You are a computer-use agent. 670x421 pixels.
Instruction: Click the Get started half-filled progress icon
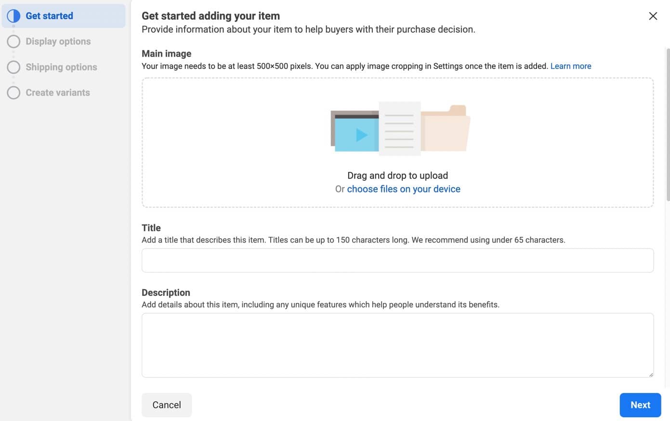[13, 16]
